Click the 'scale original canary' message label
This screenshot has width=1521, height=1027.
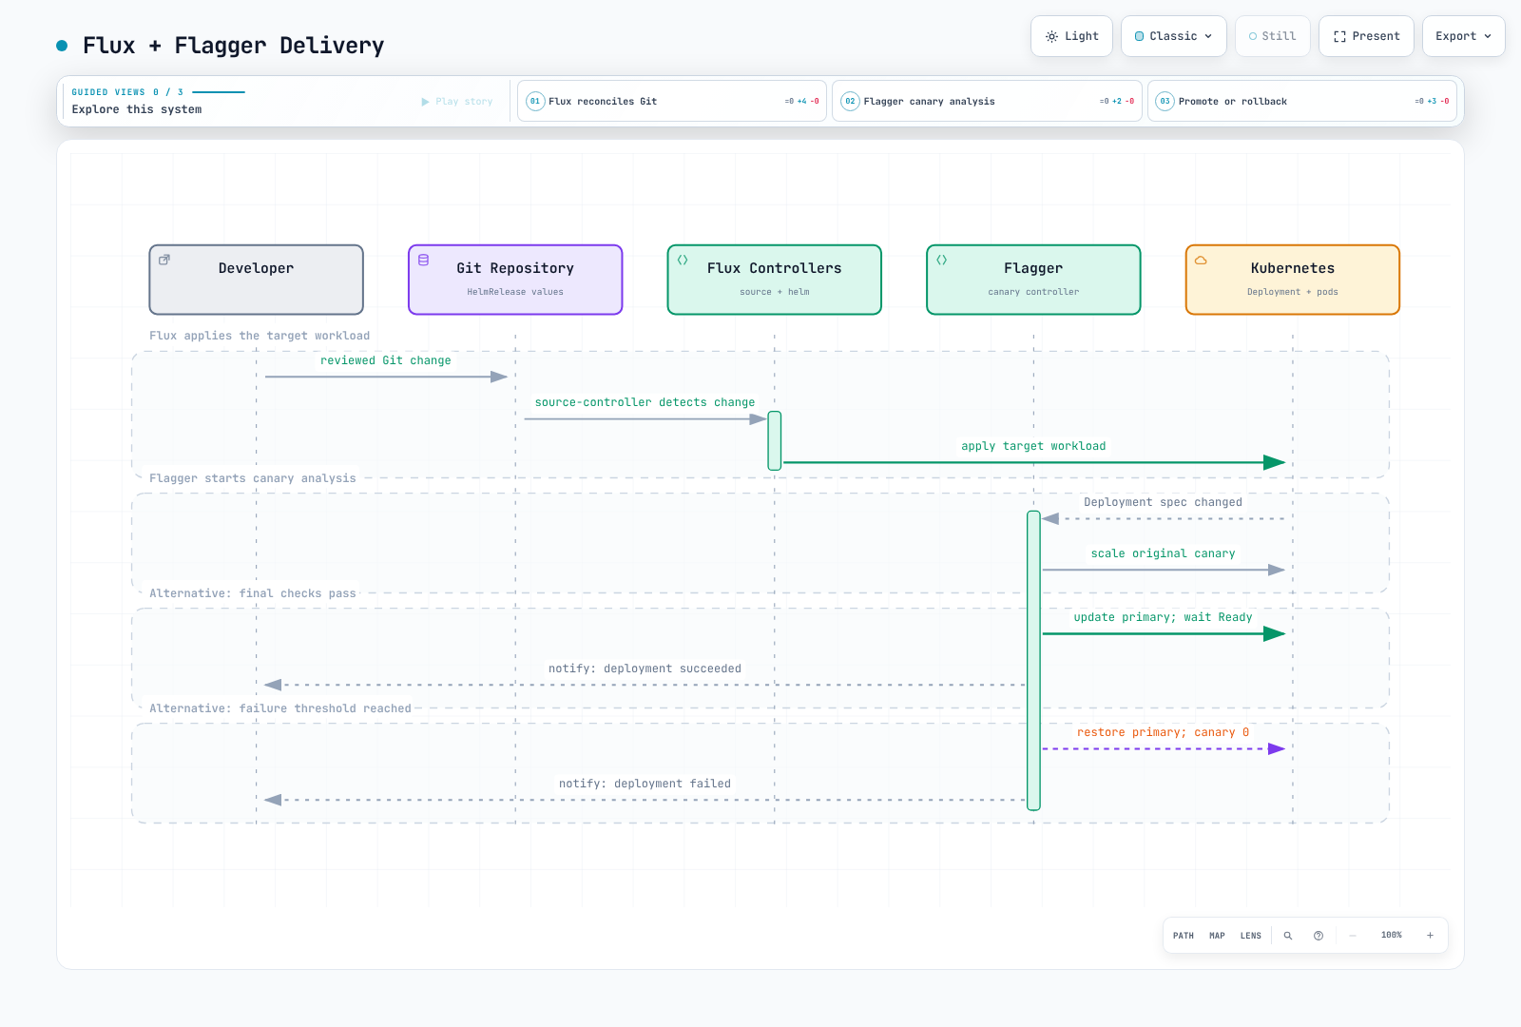(1163, 553)
